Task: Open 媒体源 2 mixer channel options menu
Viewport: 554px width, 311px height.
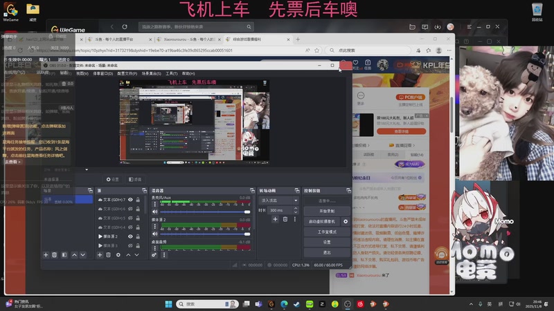Action: pyautogui.click(x=154, y=227)
